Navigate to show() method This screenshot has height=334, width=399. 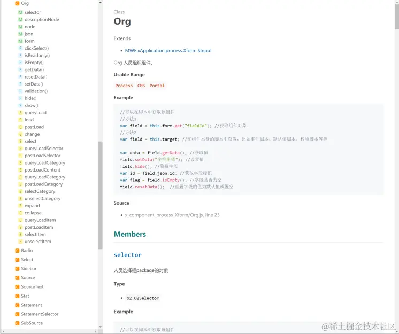click(32, 105)
